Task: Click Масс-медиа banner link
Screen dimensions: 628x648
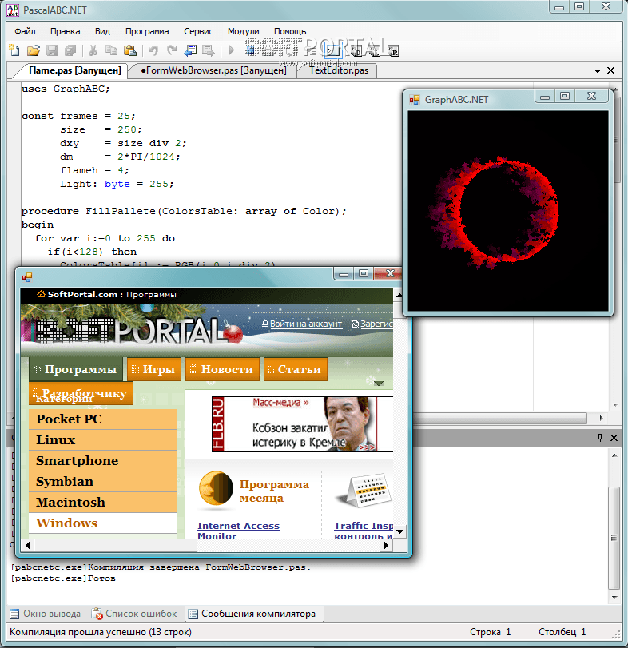Action: coord(276,402)
